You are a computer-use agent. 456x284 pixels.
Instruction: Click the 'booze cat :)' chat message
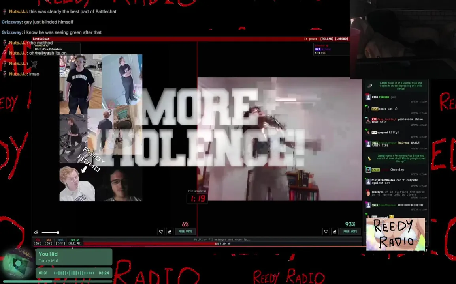392,109
